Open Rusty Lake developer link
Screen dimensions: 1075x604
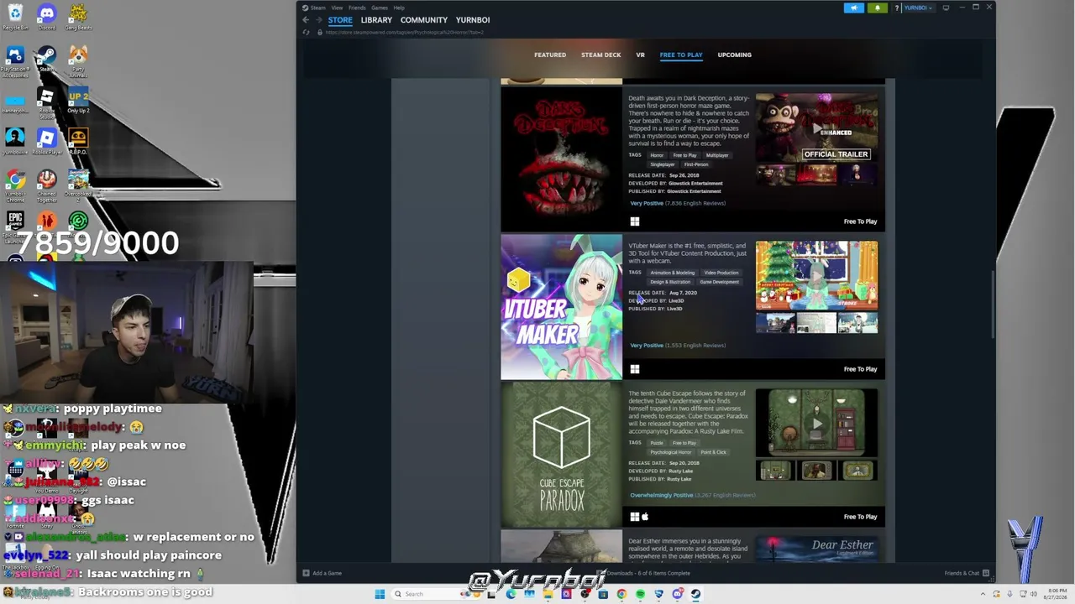(680, 471)
